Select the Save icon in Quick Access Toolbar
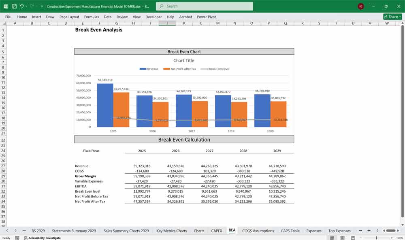This screenshot has width=405, height=240. [14, 6]
